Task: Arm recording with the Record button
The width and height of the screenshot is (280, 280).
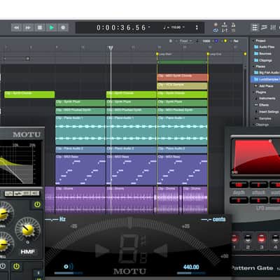Action: [x=63, y=28]
